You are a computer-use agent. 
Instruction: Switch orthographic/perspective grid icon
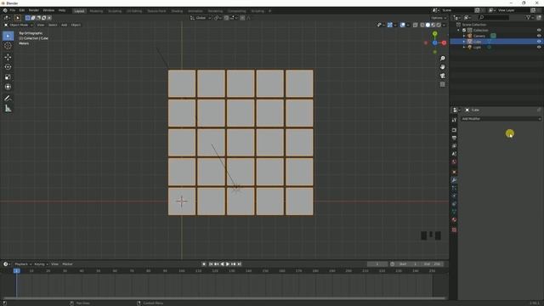tap(442, 84)
